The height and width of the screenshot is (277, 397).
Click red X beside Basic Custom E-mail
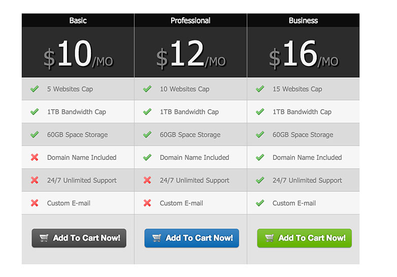pyautogui.click(x=35, y=203)
